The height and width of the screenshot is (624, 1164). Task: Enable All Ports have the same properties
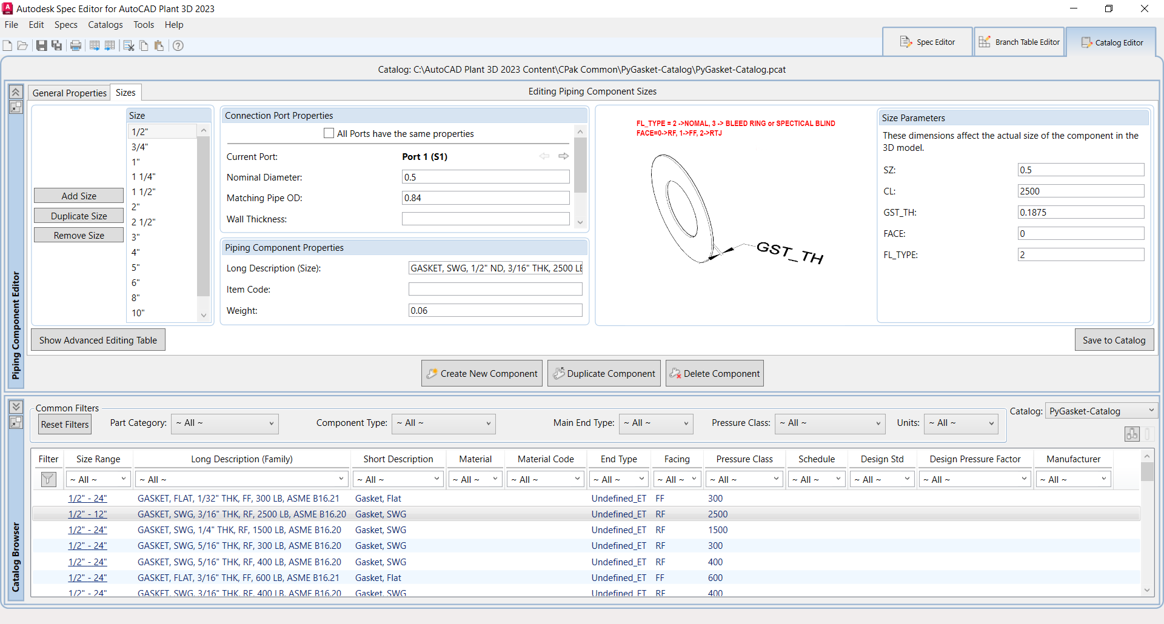(329, 133)
